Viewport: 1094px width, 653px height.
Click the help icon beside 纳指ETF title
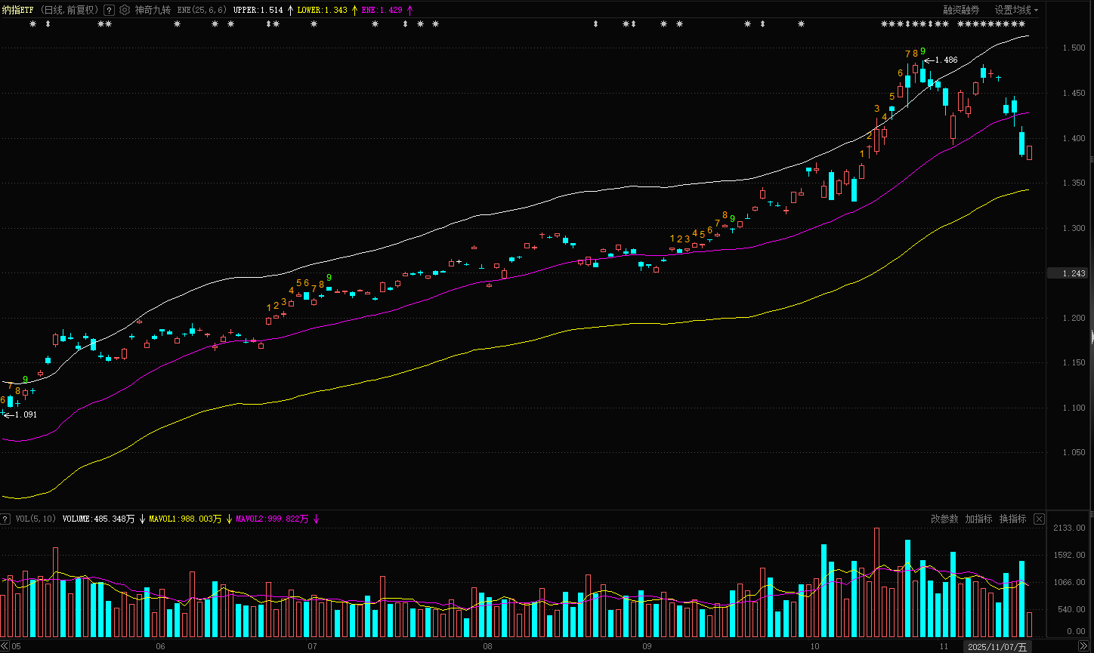(109, 10)
